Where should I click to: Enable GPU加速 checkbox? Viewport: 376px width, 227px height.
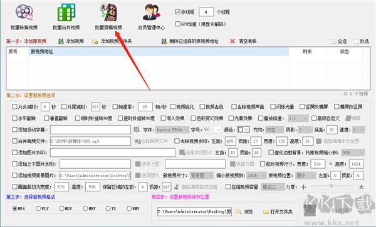click(x=178, y=24)
